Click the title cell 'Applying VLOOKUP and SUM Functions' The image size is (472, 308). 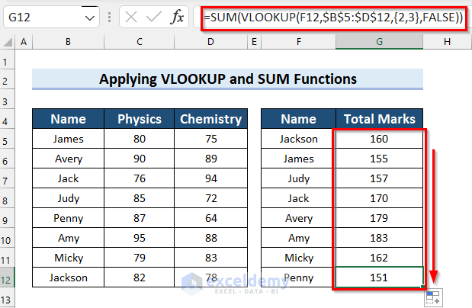[x=227, y=79]
